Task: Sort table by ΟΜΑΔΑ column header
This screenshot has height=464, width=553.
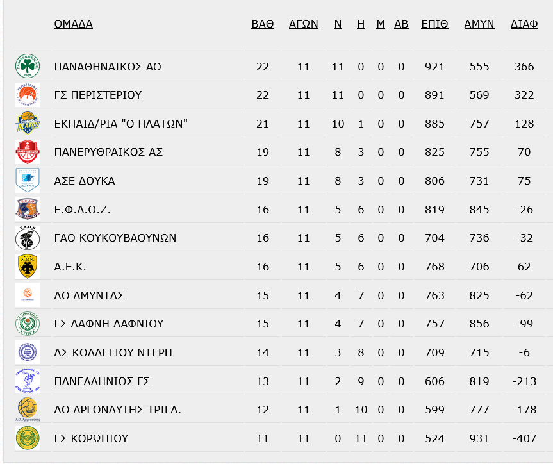Action: coord(73,24)
